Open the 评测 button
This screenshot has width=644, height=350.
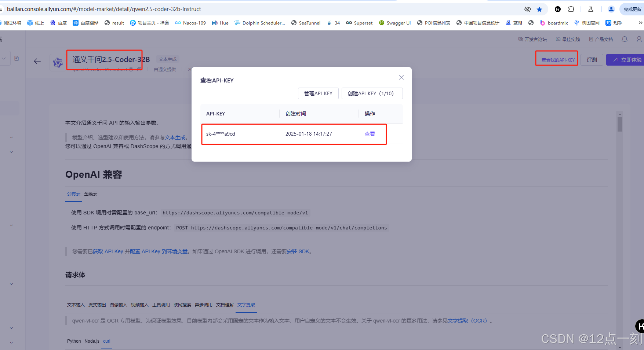point(592,60)
